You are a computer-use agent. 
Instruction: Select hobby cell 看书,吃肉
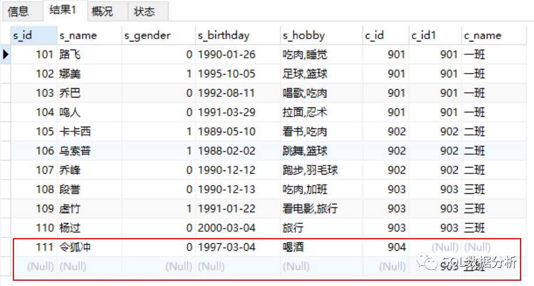point(321,131)
